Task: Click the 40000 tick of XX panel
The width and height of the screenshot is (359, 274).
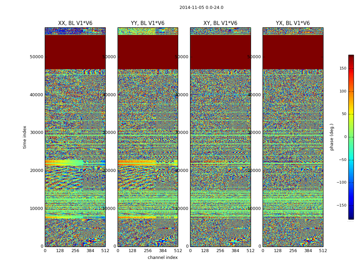Action: click(x=37, y=95)
